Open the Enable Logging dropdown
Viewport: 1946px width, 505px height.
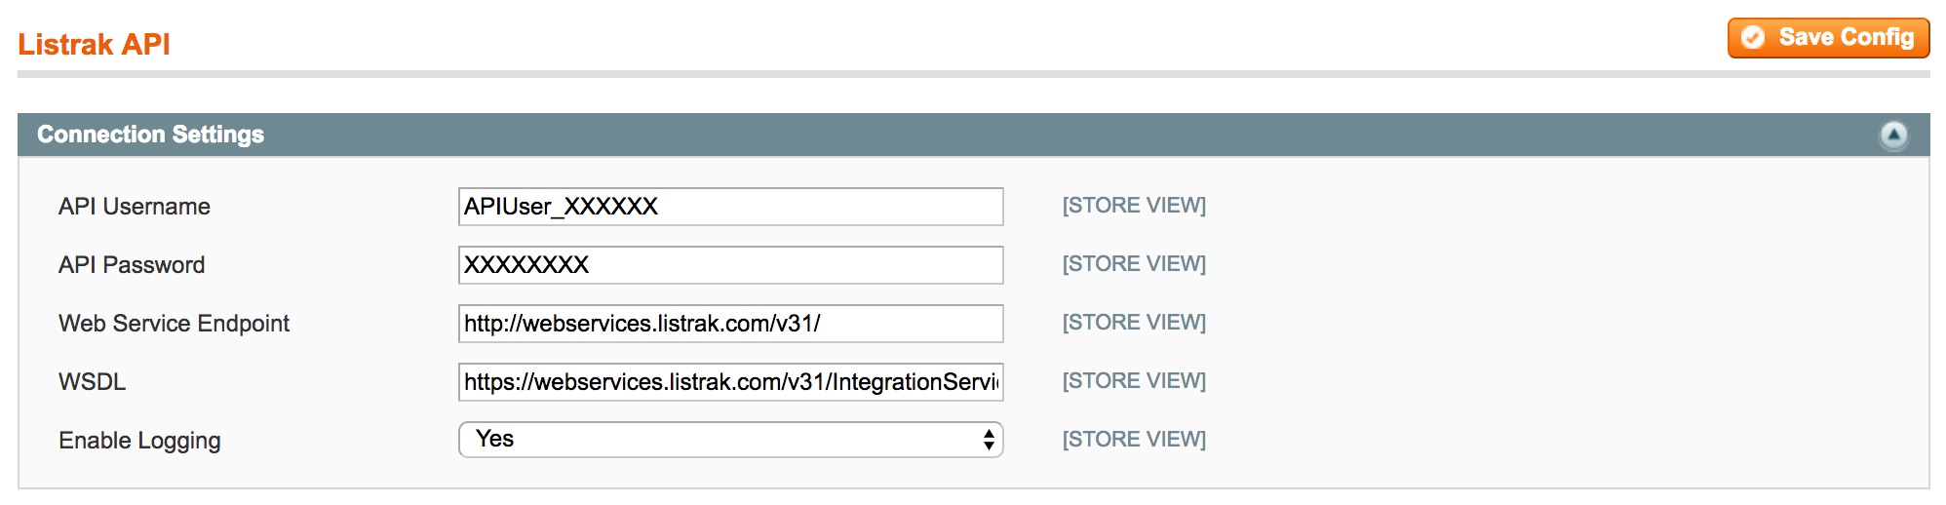(730, 440)
